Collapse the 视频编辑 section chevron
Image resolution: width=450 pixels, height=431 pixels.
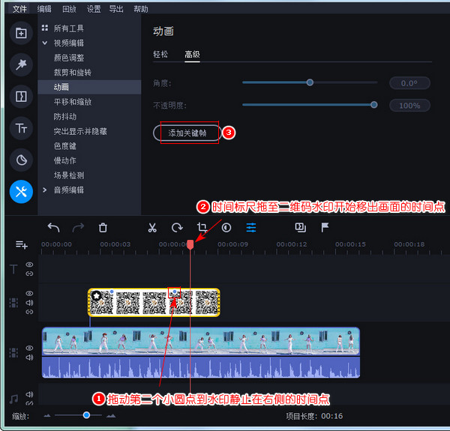[45, 43]
